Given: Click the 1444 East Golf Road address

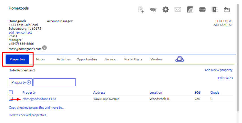Looking at the screenshot, I should coord(23,25).
